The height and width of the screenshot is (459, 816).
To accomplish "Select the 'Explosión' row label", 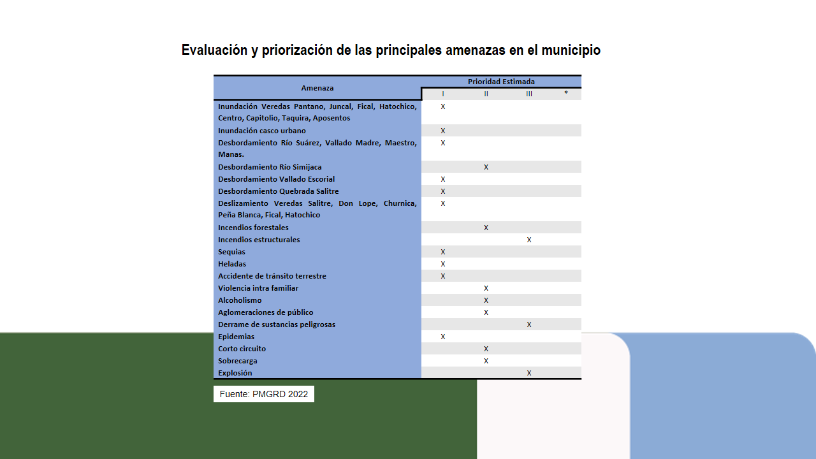I will click(235, 373).
